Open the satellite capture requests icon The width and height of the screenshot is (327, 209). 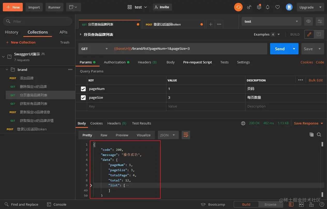coord(249,7)
